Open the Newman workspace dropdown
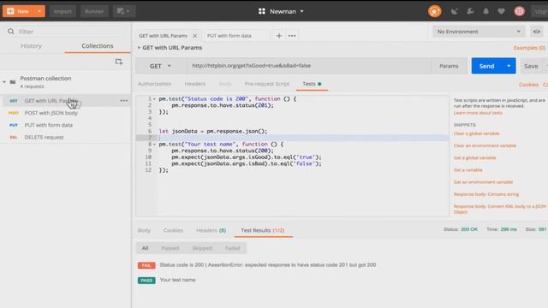The image size is (548, 308). click(x=281, y=11)
